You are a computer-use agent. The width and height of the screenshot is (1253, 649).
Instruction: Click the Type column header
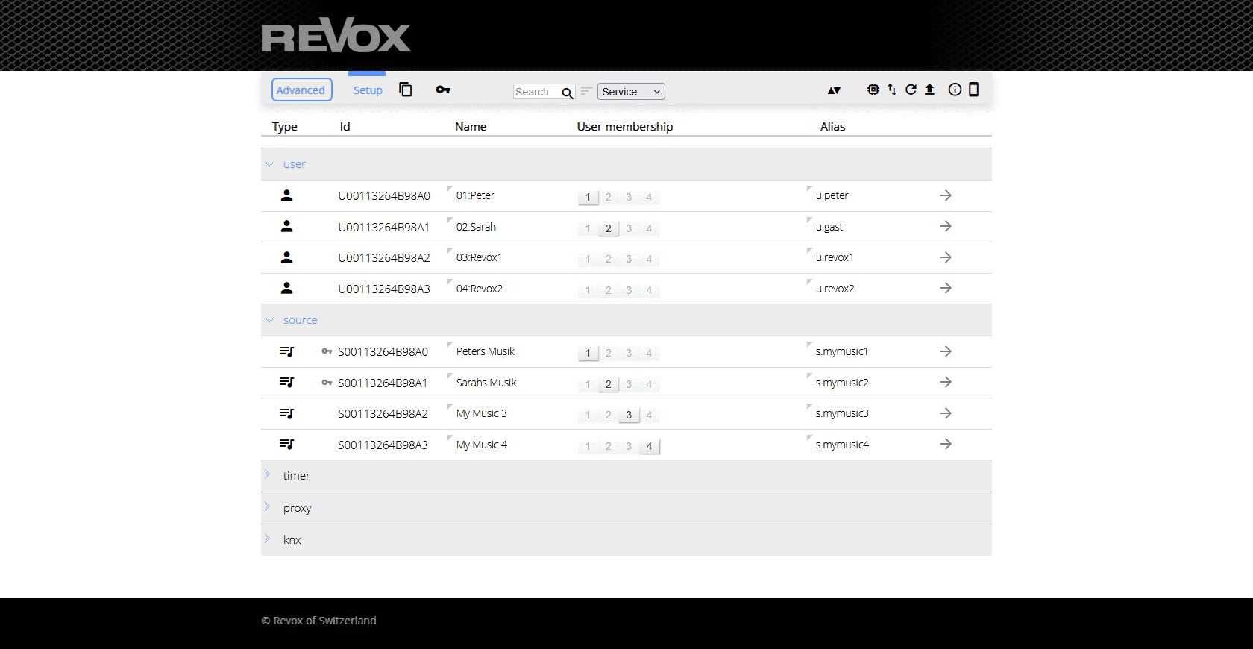(285, 127)
